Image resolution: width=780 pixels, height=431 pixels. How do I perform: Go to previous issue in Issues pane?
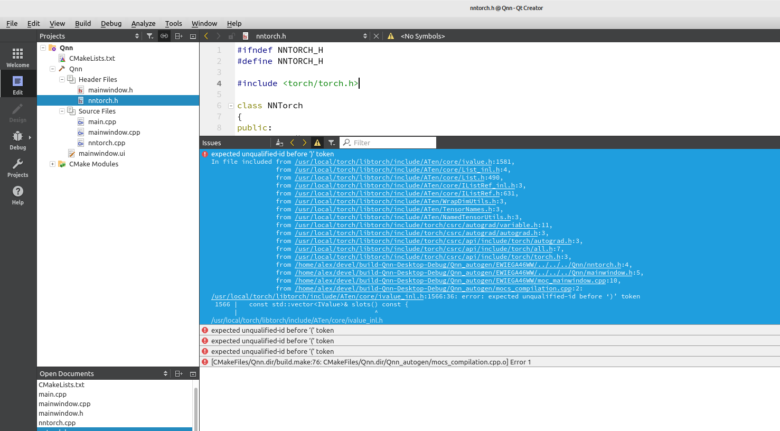292,142
